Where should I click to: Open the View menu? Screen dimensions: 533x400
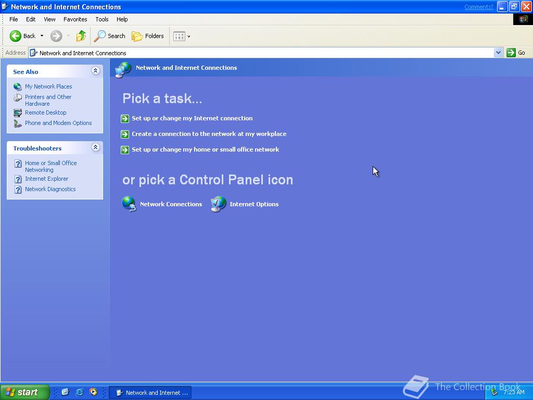49,19
